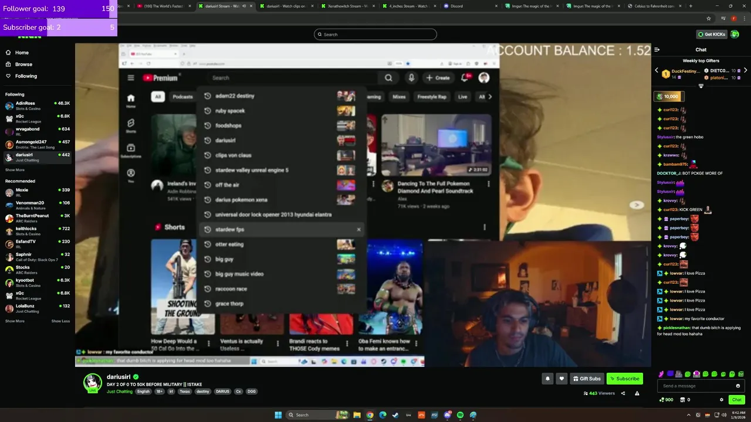Bookmark page with star icon
Image resolution: width=751 pixels, height=422 pixels.
708,18
